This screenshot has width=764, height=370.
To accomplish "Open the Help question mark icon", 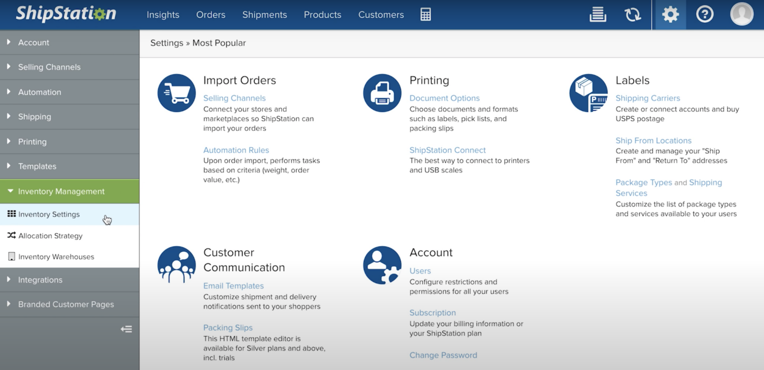I will [704, 14].
